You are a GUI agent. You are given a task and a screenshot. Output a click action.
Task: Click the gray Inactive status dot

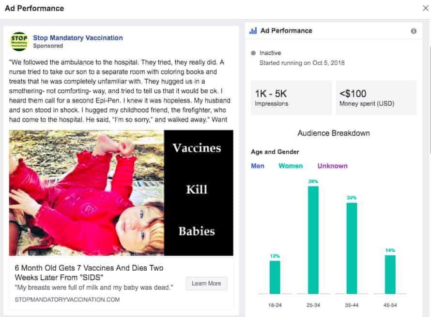(x=253, y=53)
